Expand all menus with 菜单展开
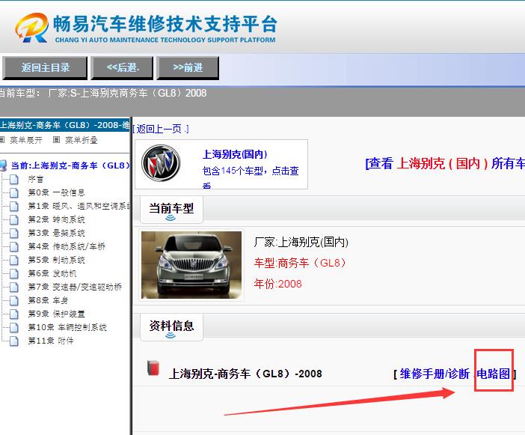Image resolution: width=525 pixels, height=435 pixels. tap(25, 140)
